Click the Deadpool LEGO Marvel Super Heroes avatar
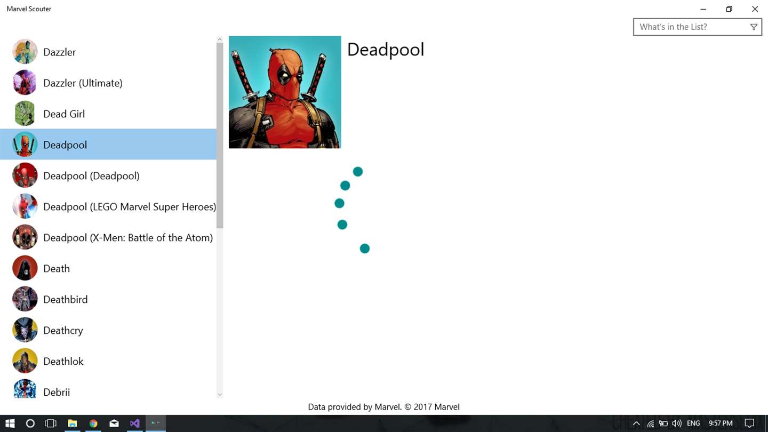Viewport: 768px width, 432px height. tap(25, 206)
